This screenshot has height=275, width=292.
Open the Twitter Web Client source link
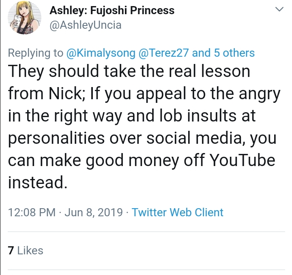click(177, 212)
